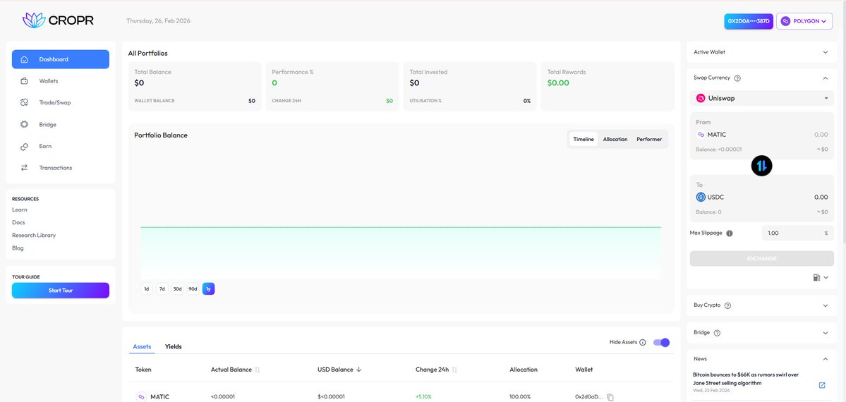The width and height of the screenshot is (846, 402).
Task: Click the From amount 0.00 field
Action: [821, 135]
